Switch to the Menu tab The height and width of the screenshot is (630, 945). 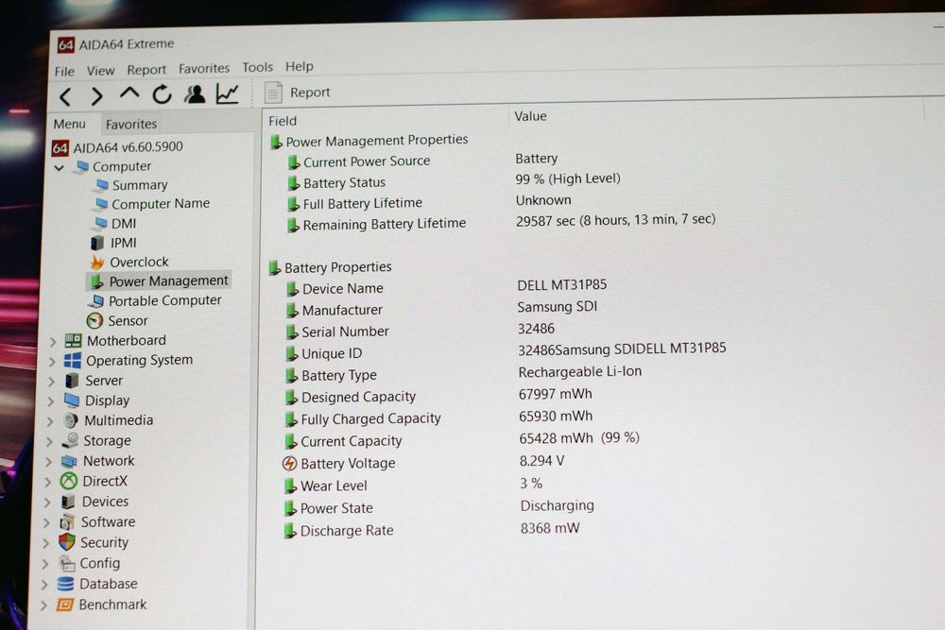[x=69, y=124]
